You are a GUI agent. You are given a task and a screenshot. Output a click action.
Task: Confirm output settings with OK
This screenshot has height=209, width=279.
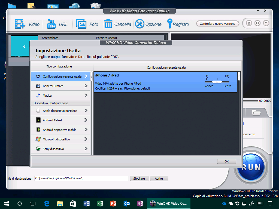(x=226, y=161)
